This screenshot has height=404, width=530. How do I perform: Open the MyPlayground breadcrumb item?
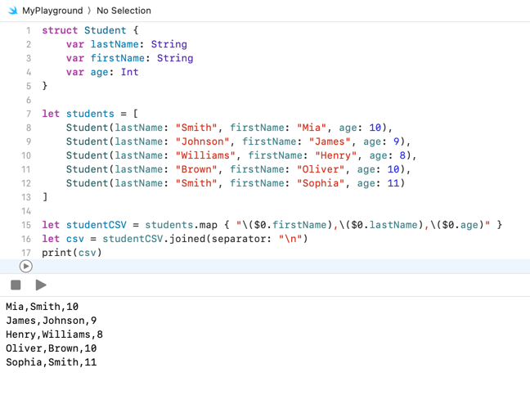click(52, 11)
